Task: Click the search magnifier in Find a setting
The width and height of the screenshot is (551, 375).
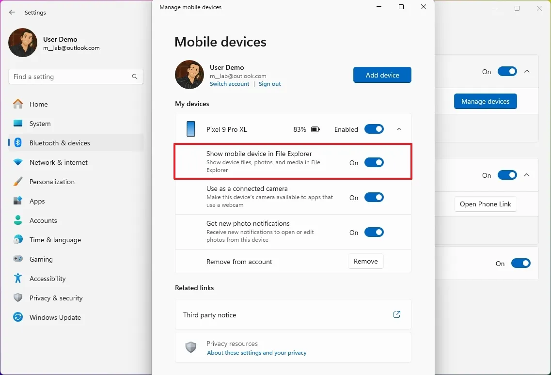Action: (x=134, y=77)
